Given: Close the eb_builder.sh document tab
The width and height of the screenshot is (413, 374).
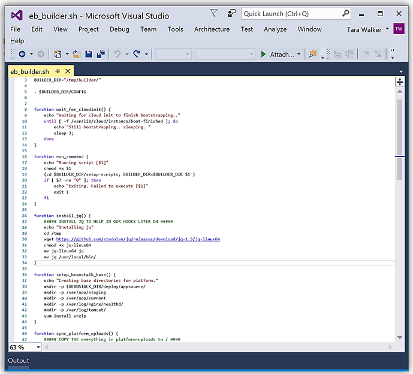Looking at the screenshot, I should [67, 71].
